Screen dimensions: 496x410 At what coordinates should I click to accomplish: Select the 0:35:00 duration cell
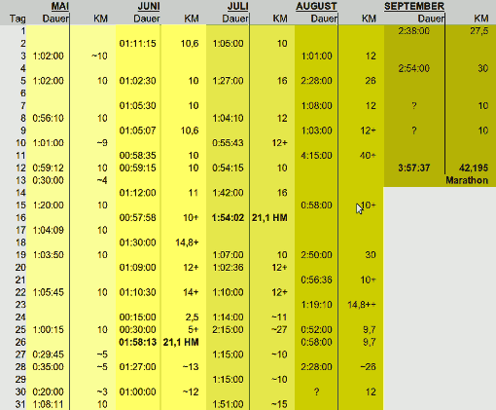(x=48, y=367)
